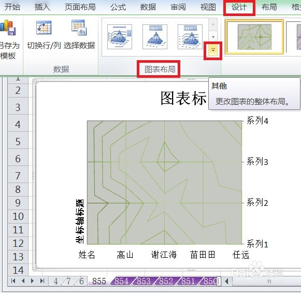The image size is (301, 293).
Task: Select row header 2
Action: point(18,91)
